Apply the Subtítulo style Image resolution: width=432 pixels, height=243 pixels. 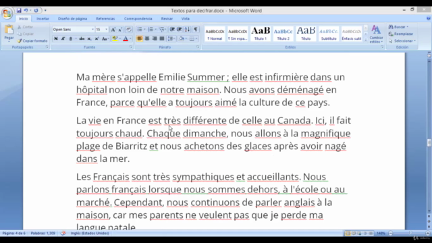coord(329,34)
